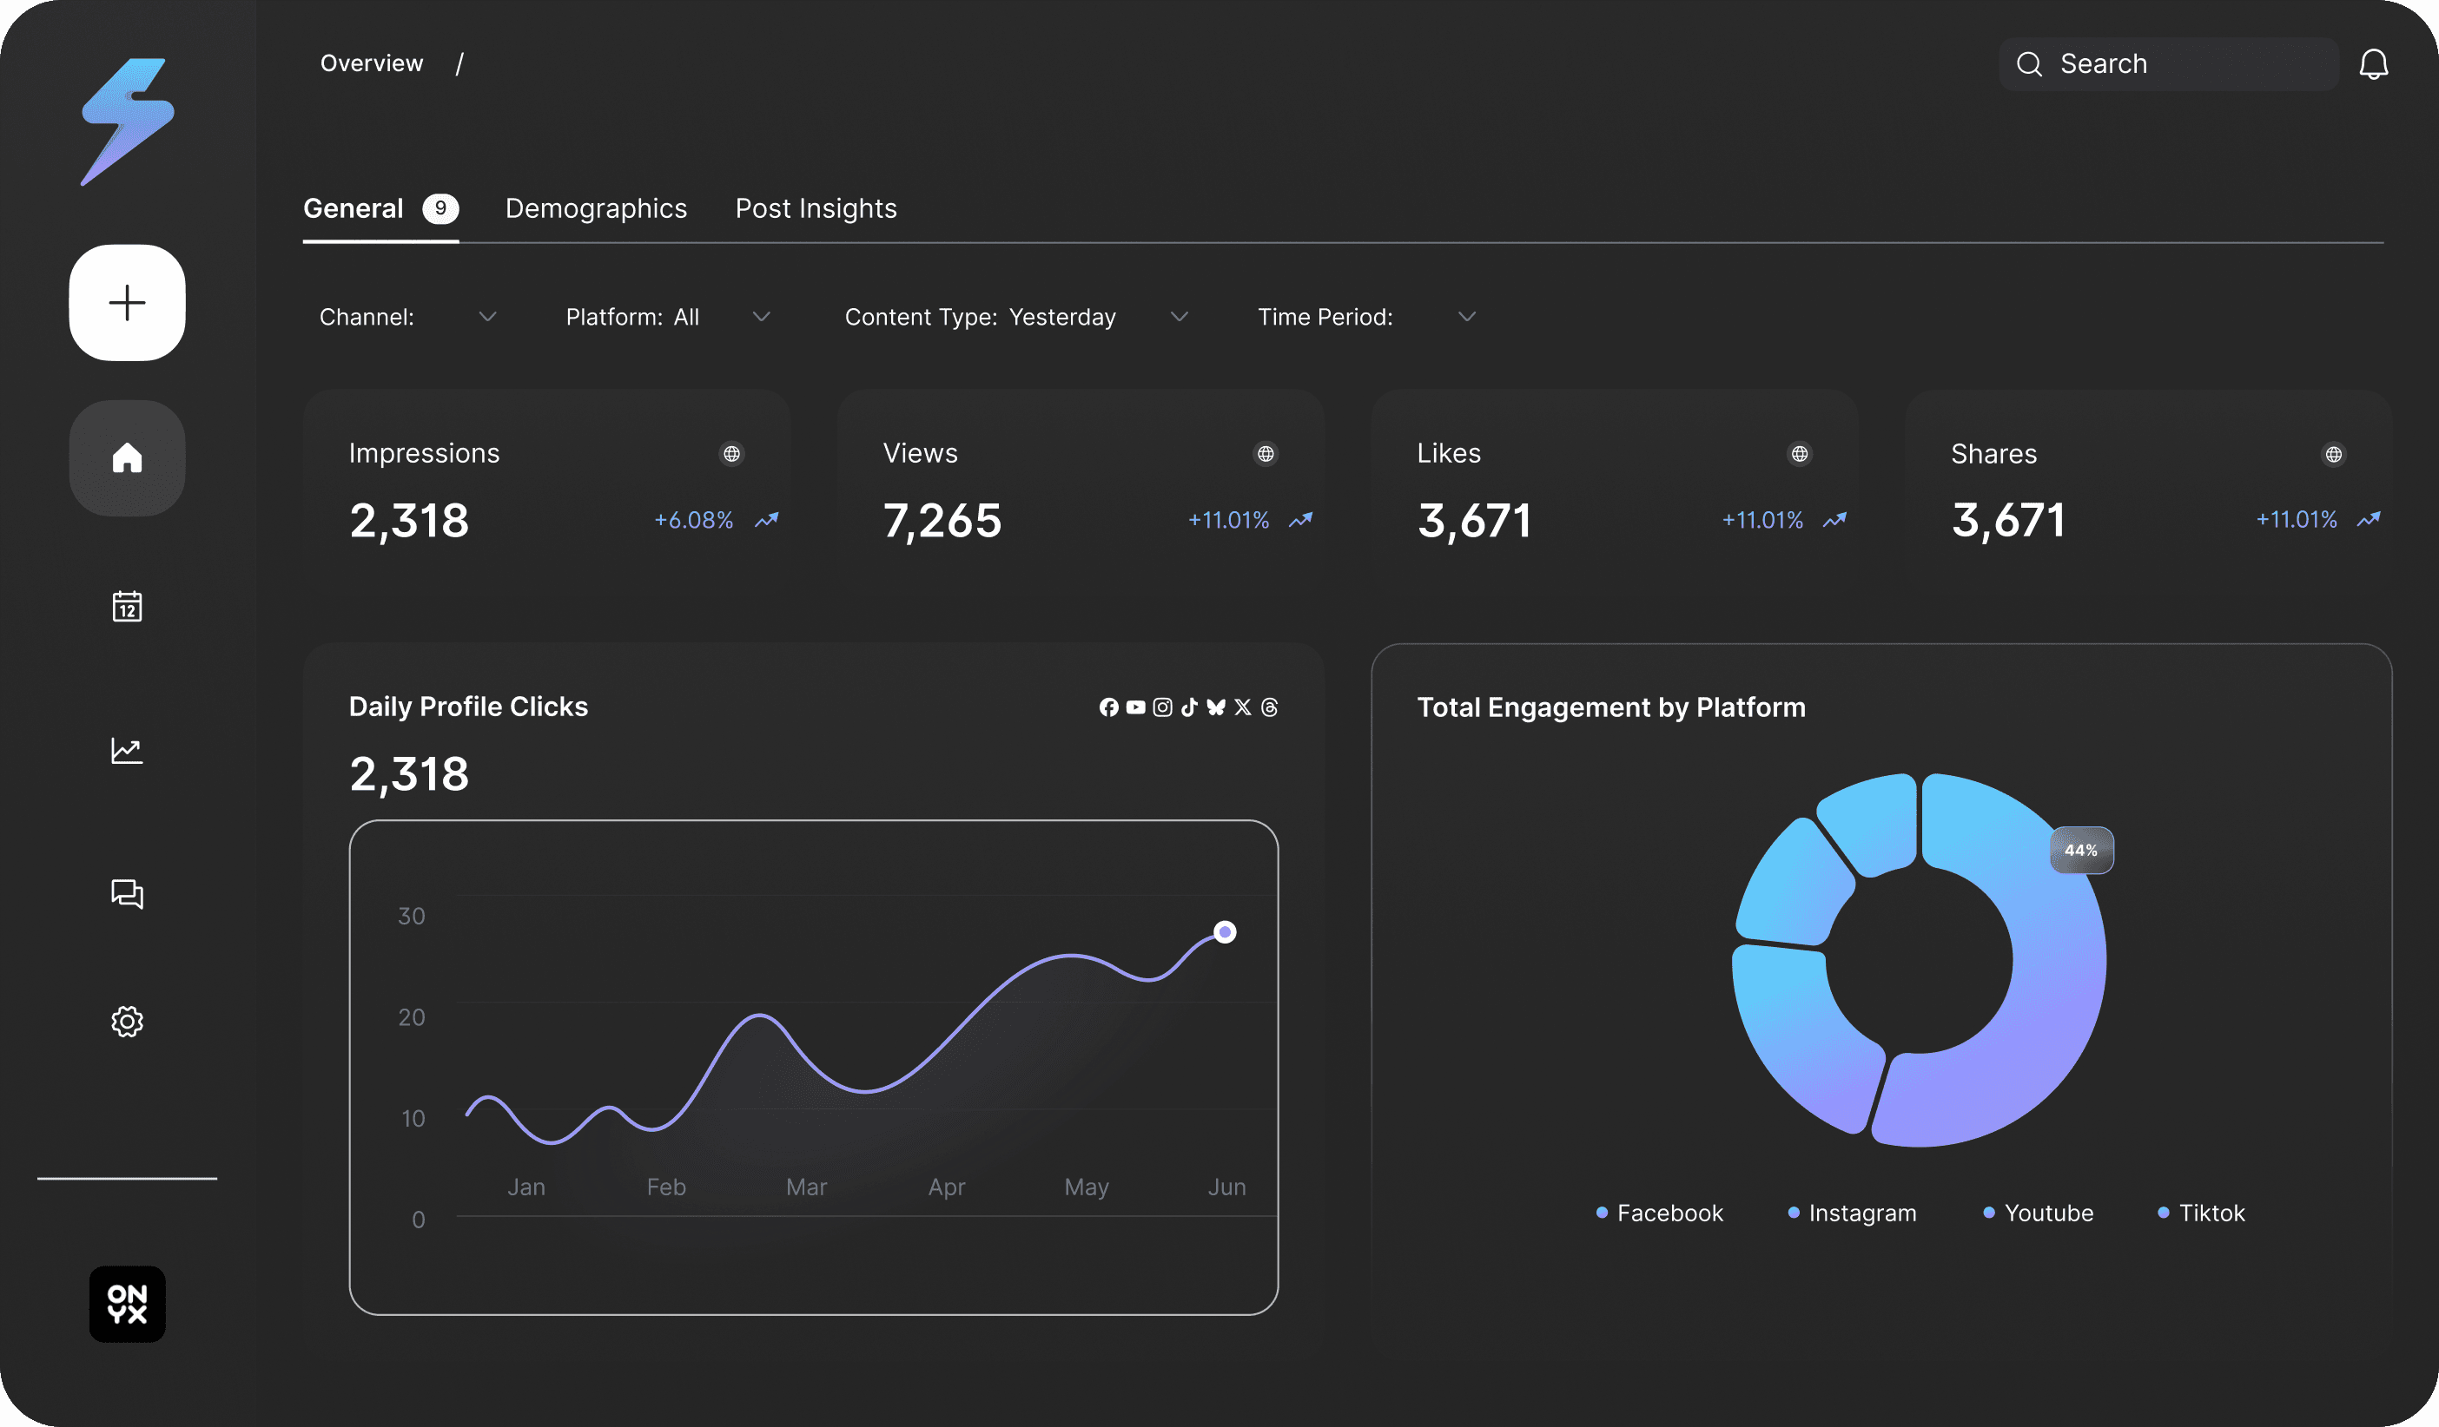The width and height of the screenshot is (2439, 1427).
Task: Open the calendar icon in sidebar
Action: (127, 607)
